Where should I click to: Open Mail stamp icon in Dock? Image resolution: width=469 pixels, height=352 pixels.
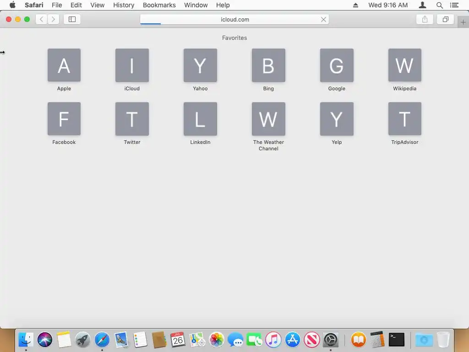tap(121, 340)
